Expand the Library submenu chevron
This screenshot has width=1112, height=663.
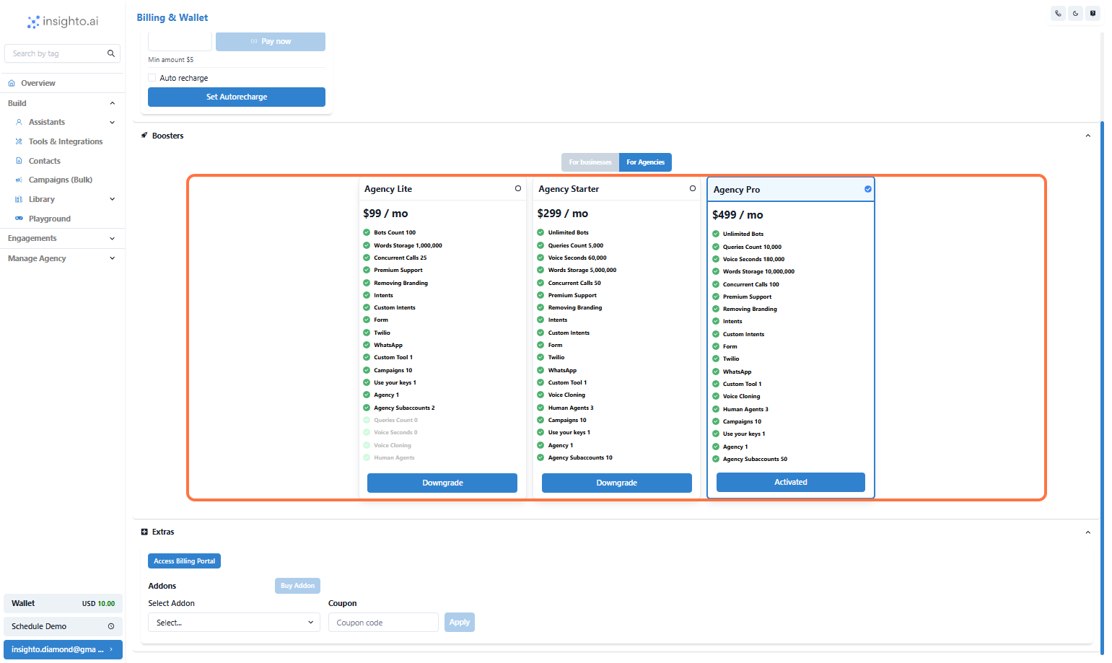click(x=112, y=199)
